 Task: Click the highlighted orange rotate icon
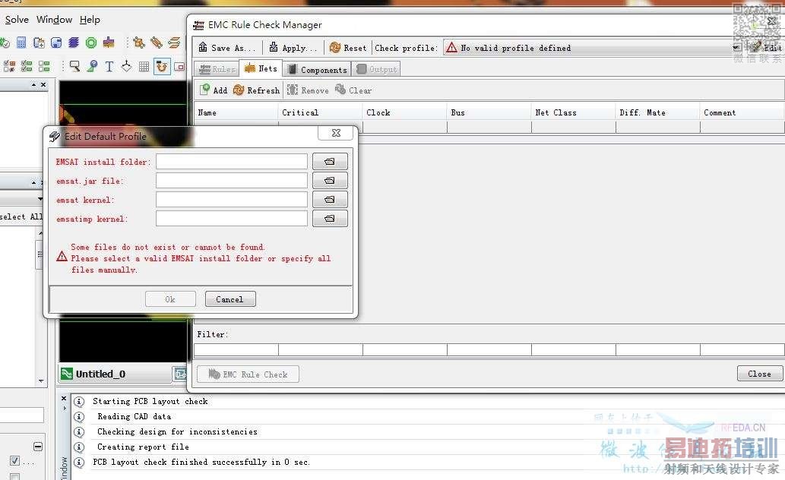162,66
